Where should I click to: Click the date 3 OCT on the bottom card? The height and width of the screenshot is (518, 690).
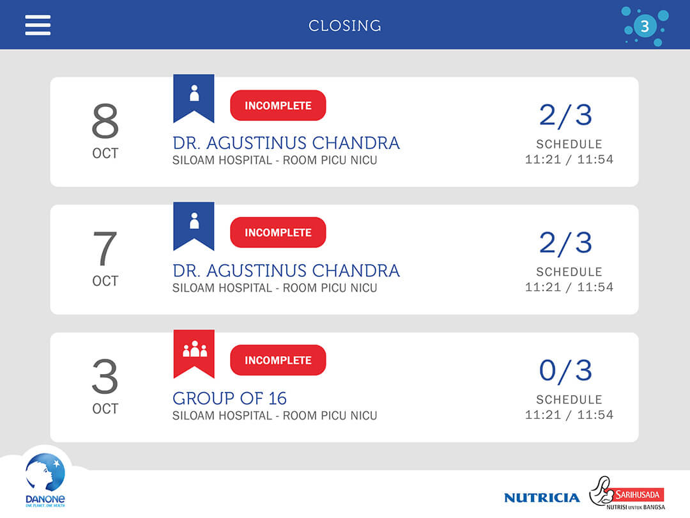[x=104, y=386]
